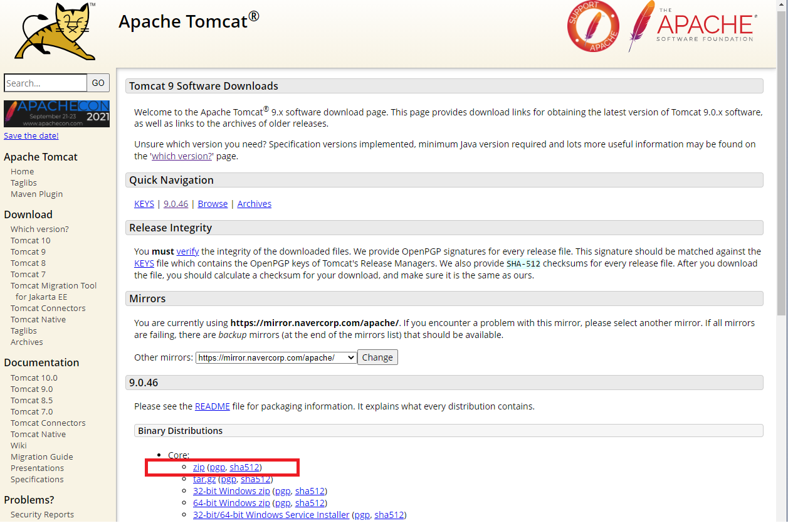The height and width of the screenshot is (523, 788).
Task: Open the KEYS link in Quick Navigation
Action: pyautogui.click(x=144, y=204)
